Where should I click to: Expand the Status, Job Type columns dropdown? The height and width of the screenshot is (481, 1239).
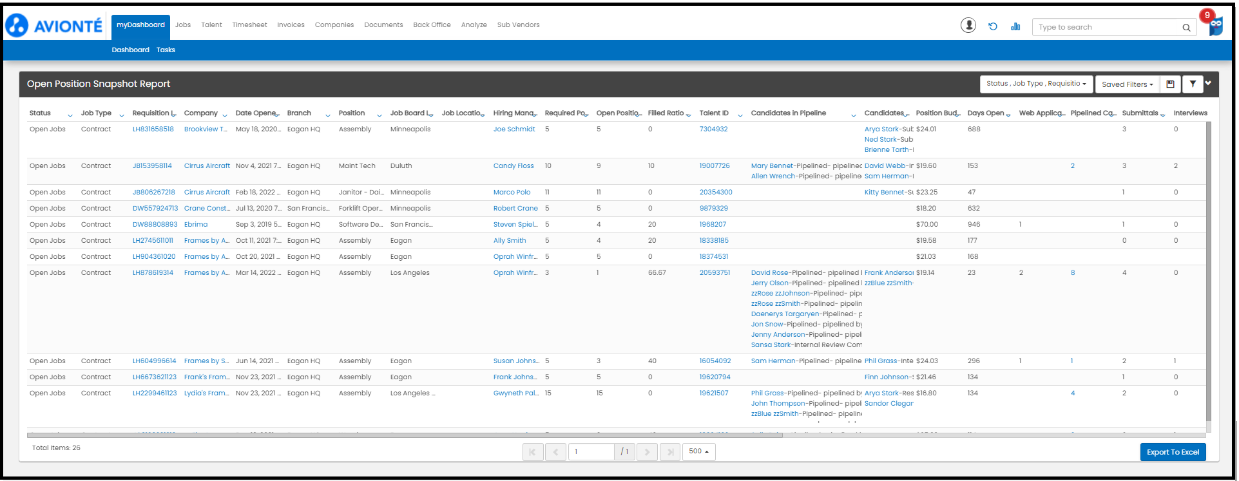pos(1036,84)
